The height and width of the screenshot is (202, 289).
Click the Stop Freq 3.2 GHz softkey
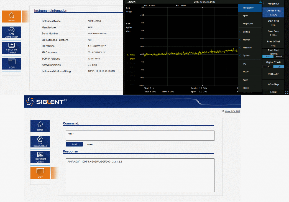pos(273,33)
